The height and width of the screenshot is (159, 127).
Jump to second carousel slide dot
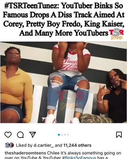pyautogui.click(x=62, y=135)
